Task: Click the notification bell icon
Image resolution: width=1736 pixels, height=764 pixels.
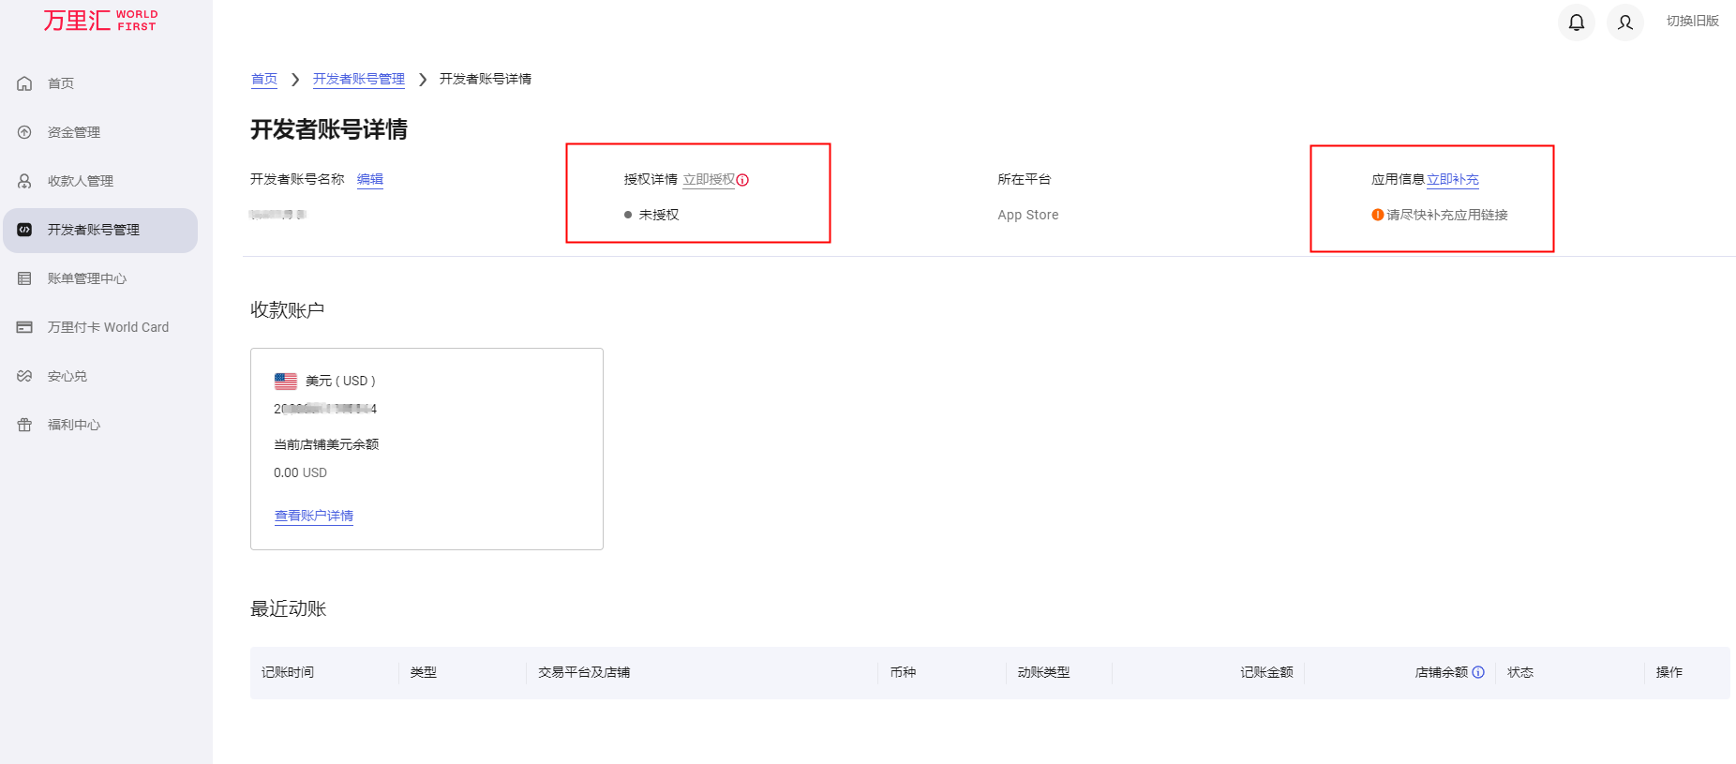Action: pos(1576,22)
